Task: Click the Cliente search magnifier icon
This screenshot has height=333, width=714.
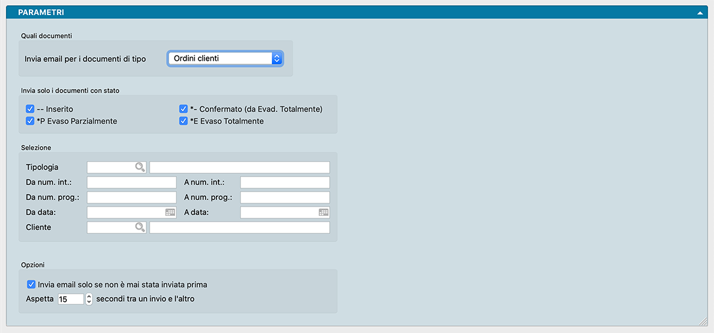Action: (140, 227)
